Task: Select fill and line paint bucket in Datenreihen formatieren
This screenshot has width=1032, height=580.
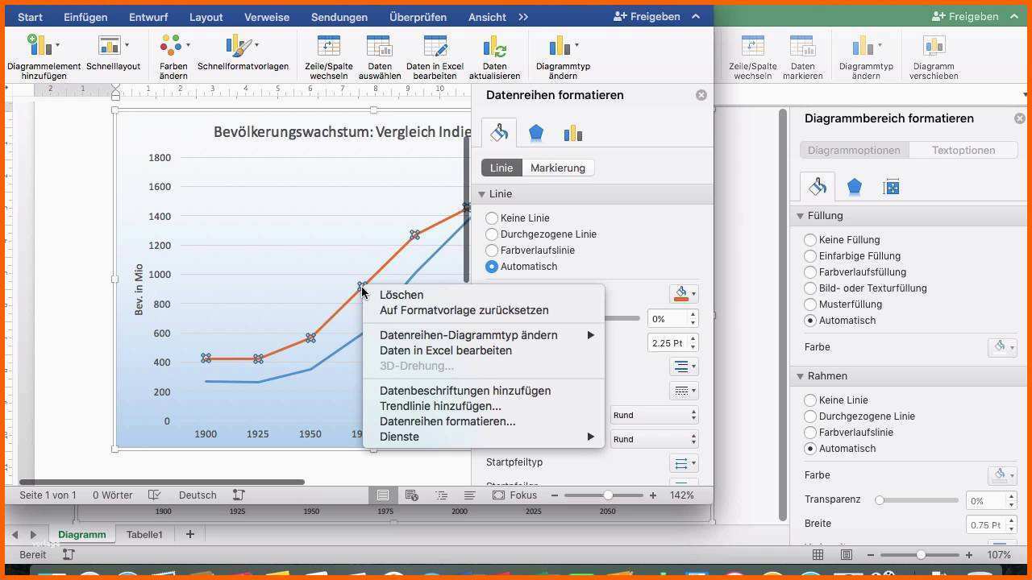Action: [498, 133]
